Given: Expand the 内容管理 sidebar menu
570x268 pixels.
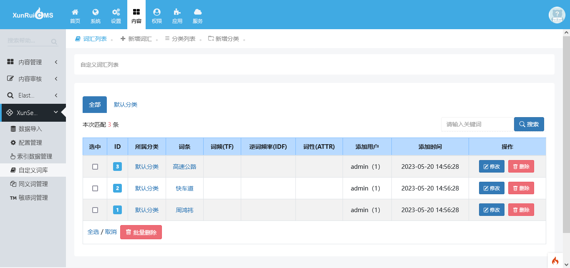Looking at the screenshot, I should coord(33,62).
